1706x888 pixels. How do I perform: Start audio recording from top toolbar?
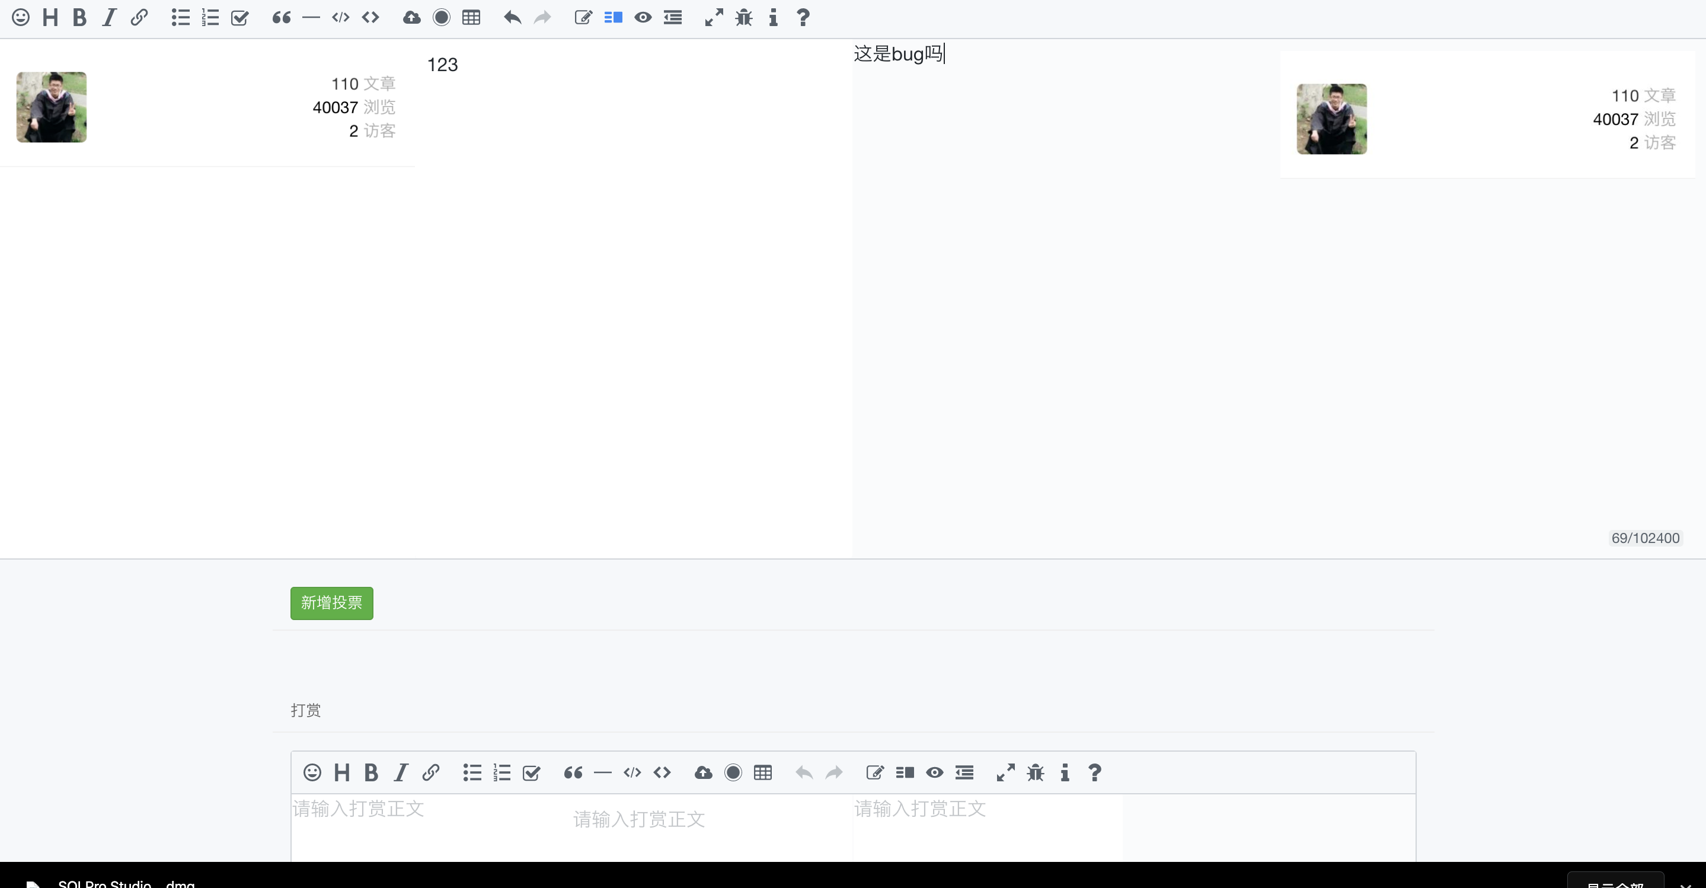pos(441,17)
